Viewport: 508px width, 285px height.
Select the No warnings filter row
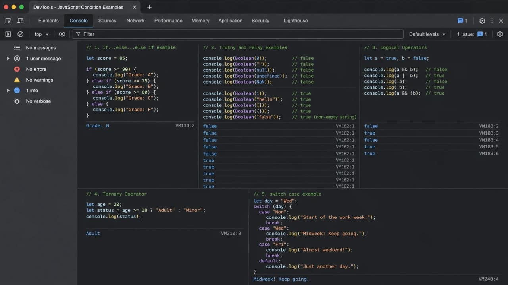[x=38, y=80]
